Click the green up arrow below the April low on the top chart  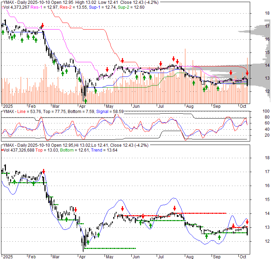point(85,100)
